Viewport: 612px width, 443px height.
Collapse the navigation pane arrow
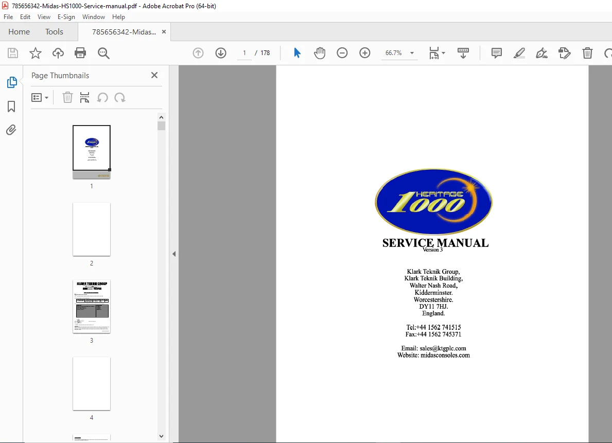[173, 254]
